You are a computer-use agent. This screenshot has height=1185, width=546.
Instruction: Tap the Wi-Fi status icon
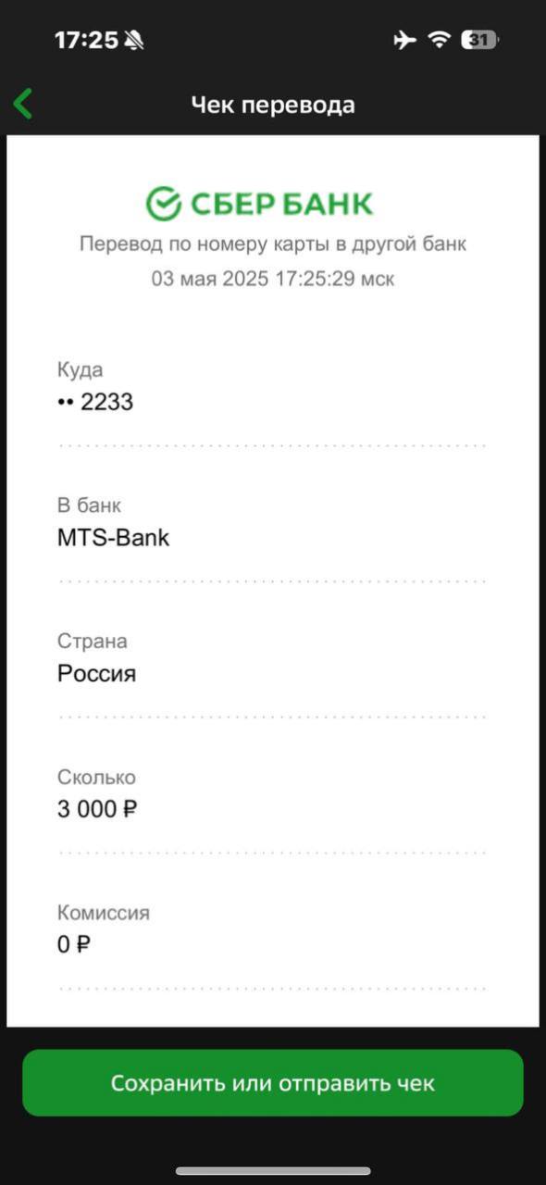(439, 40)
